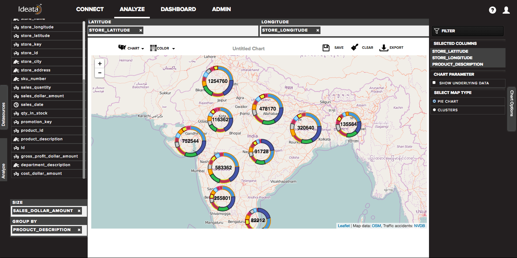Switch to the Admin tab

click(221, 9)
